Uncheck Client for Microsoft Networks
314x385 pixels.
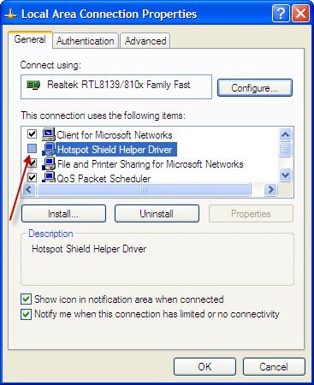[x=32, y=133]
